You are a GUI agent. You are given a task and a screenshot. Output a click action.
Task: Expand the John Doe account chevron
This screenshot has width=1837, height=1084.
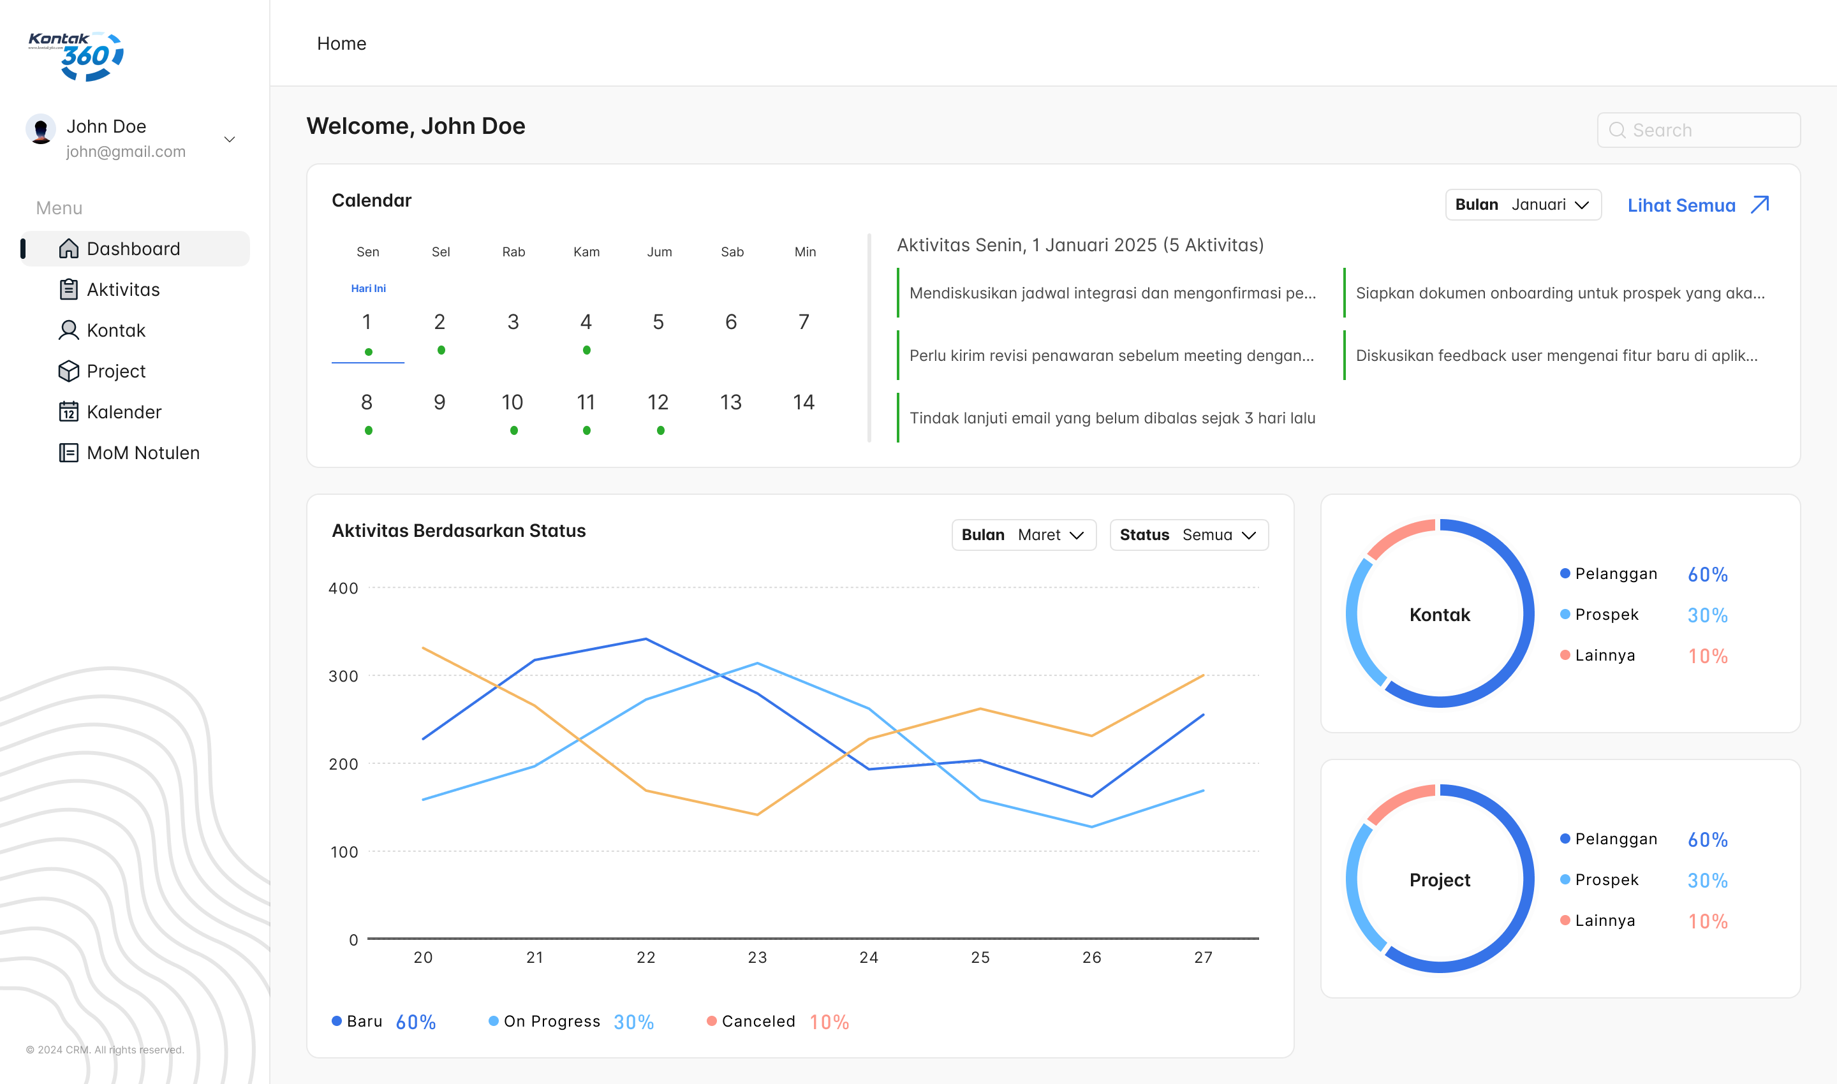point(230,139)
